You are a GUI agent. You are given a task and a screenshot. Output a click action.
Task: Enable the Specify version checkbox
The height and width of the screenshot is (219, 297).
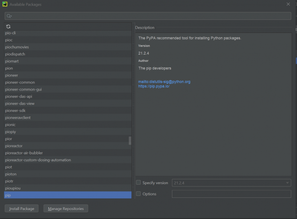[139, 183]
